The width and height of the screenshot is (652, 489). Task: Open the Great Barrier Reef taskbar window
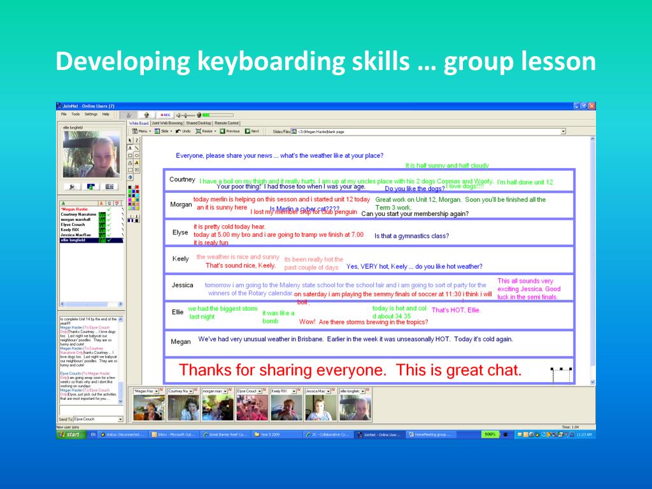pyautogui.click(x=225, y=434)
